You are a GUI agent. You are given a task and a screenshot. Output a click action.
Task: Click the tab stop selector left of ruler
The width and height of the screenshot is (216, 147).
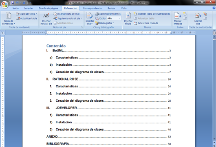(x=2, y=33)
